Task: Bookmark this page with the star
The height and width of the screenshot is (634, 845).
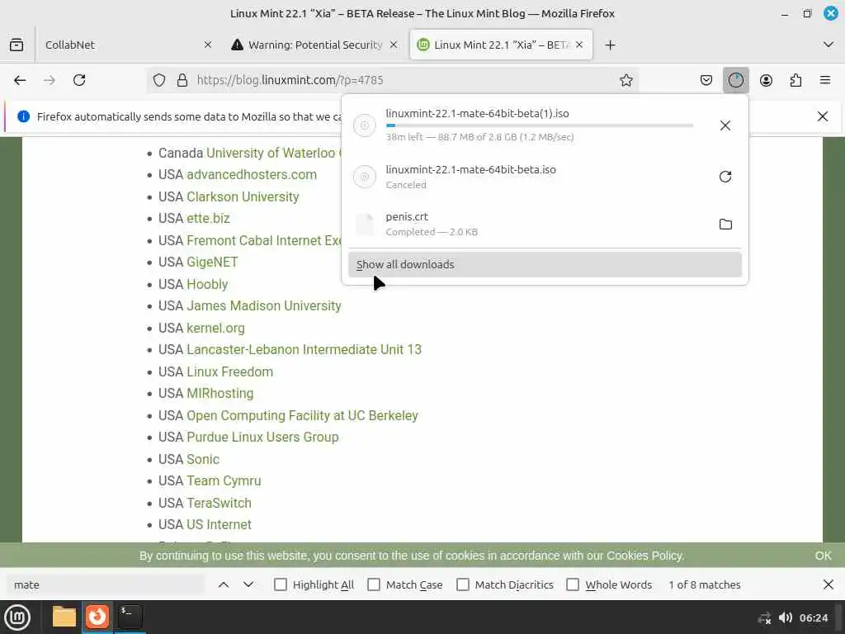Action: click(625, 80)
